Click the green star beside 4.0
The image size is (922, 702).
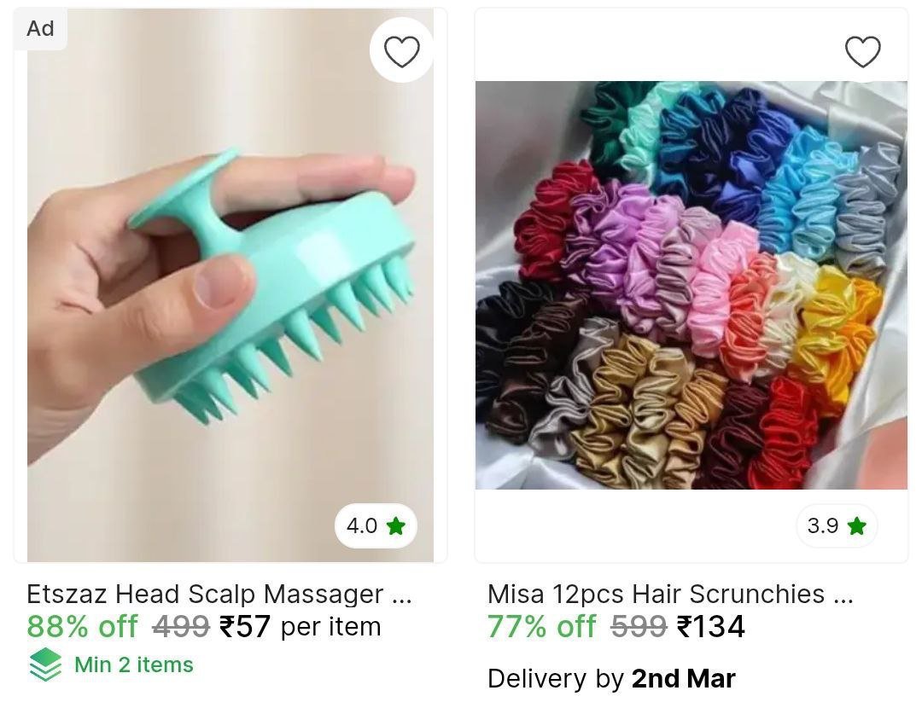(x=396, y=525)
